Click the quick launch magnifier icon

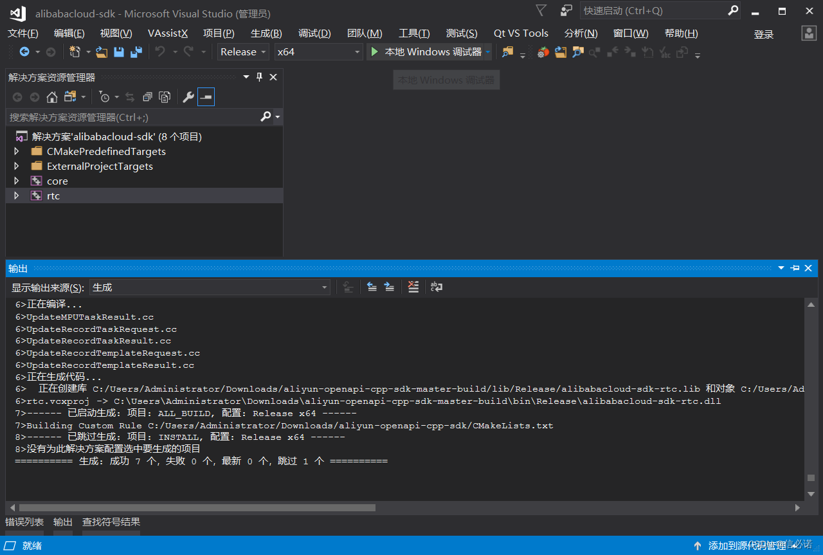point(733,10)
